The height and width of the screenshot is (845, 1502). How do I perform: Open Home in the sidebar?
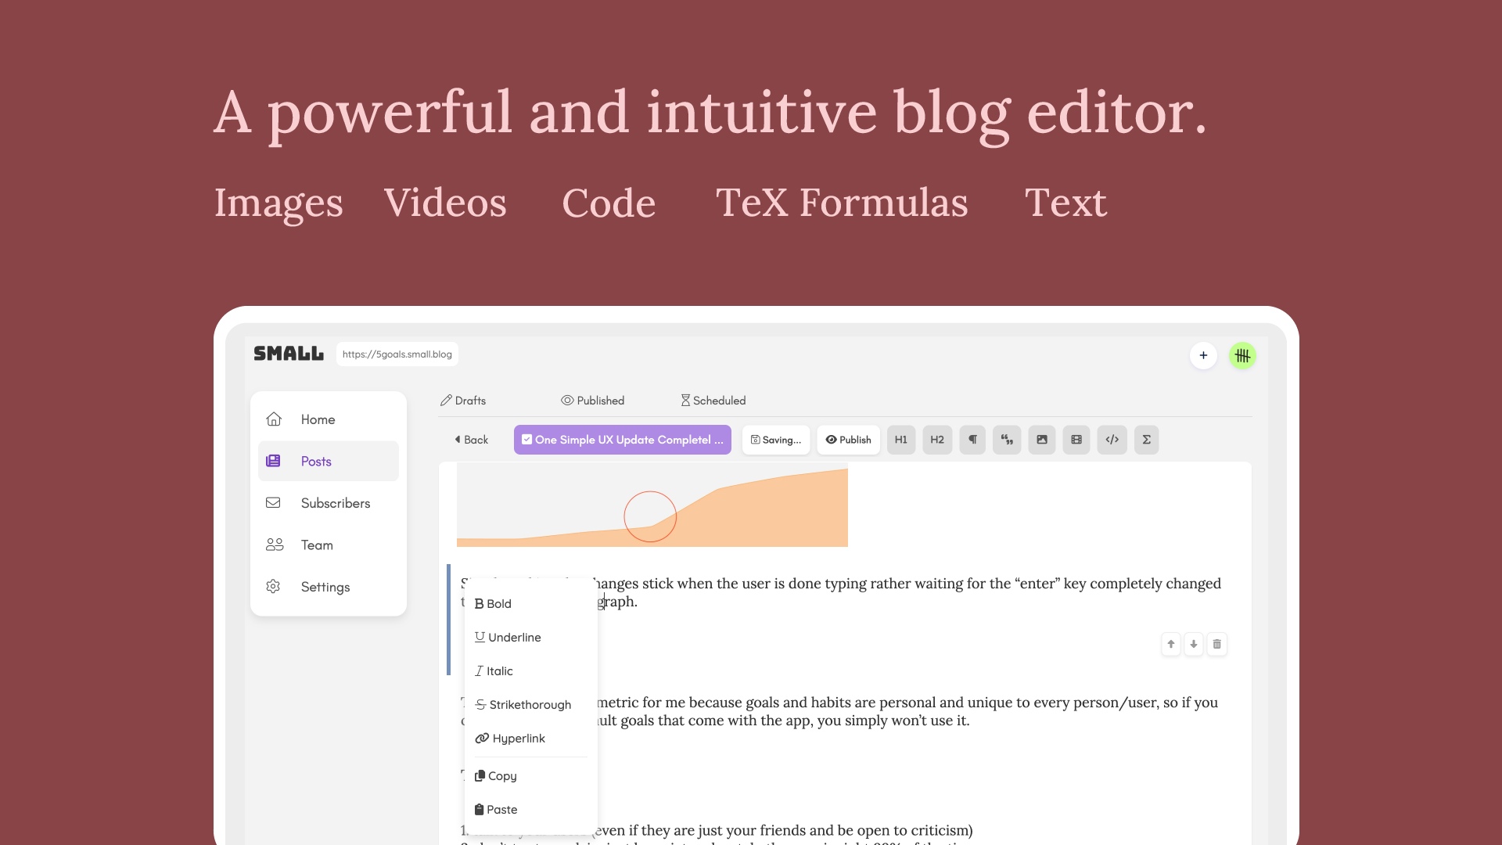329,419
